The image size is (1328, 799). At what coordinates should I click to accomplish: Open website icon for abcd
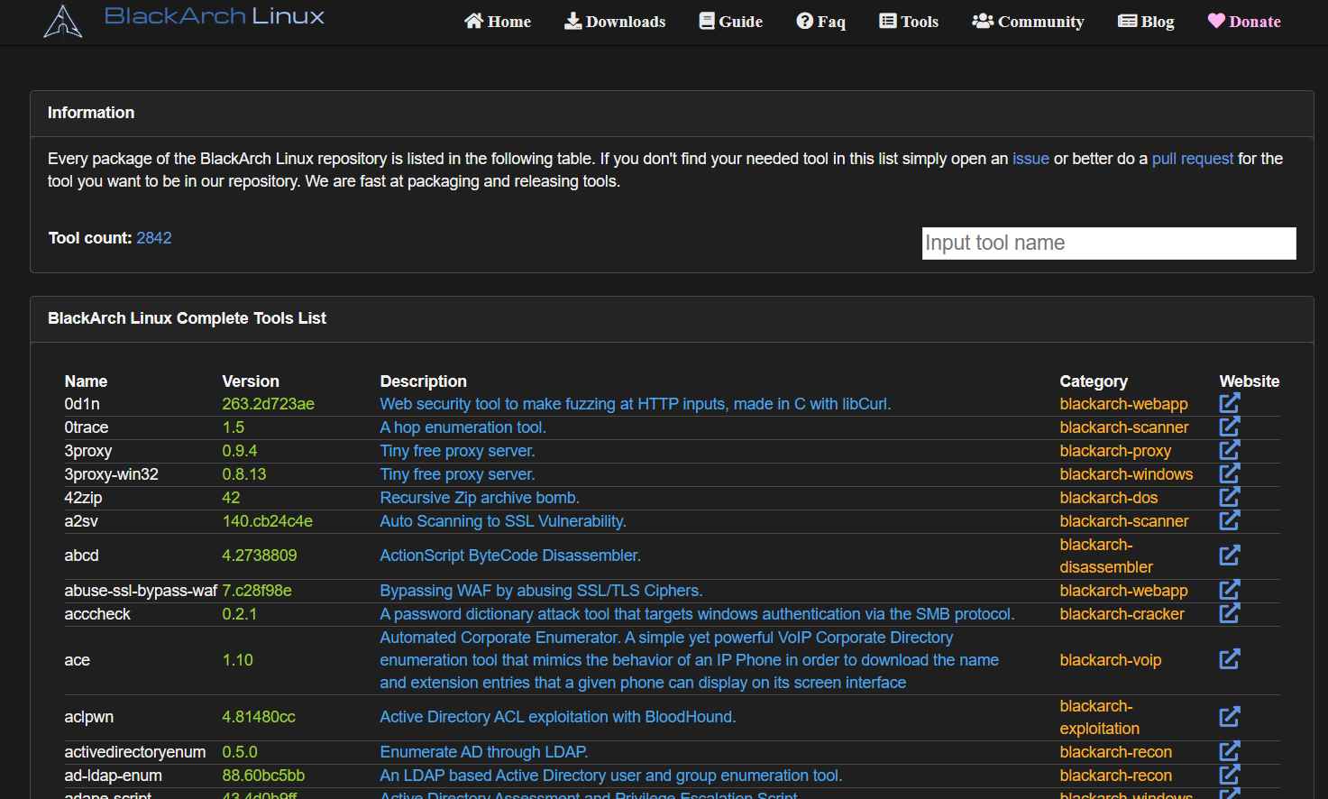(x=1230, y=556)
